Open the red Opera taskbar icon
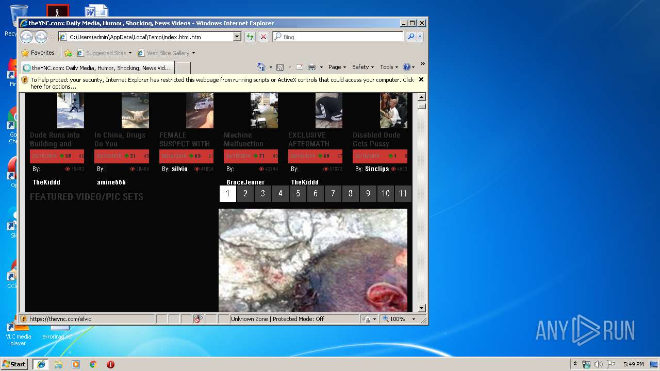The width and height of the screenshot is (660, 371). click(x=110, y=364)
